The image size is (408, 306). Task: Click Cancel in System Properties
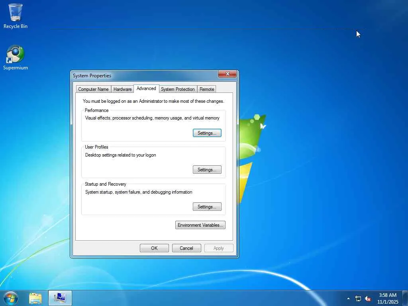pyautogui.click(x=186, y=248)
